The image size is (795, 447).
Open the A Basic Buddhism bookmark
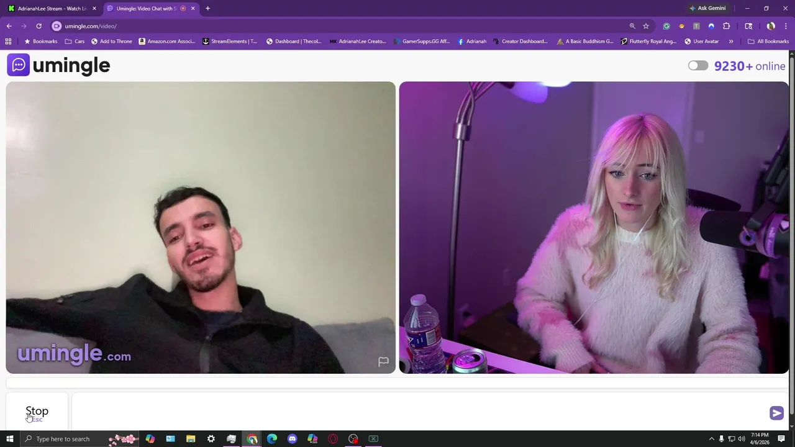click(x=585, y=42)
